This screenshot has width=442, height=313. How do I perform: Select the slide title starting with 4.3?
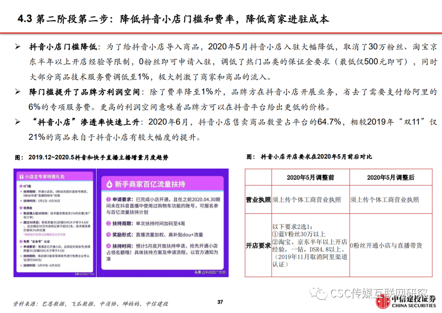(x=173, y=19)
